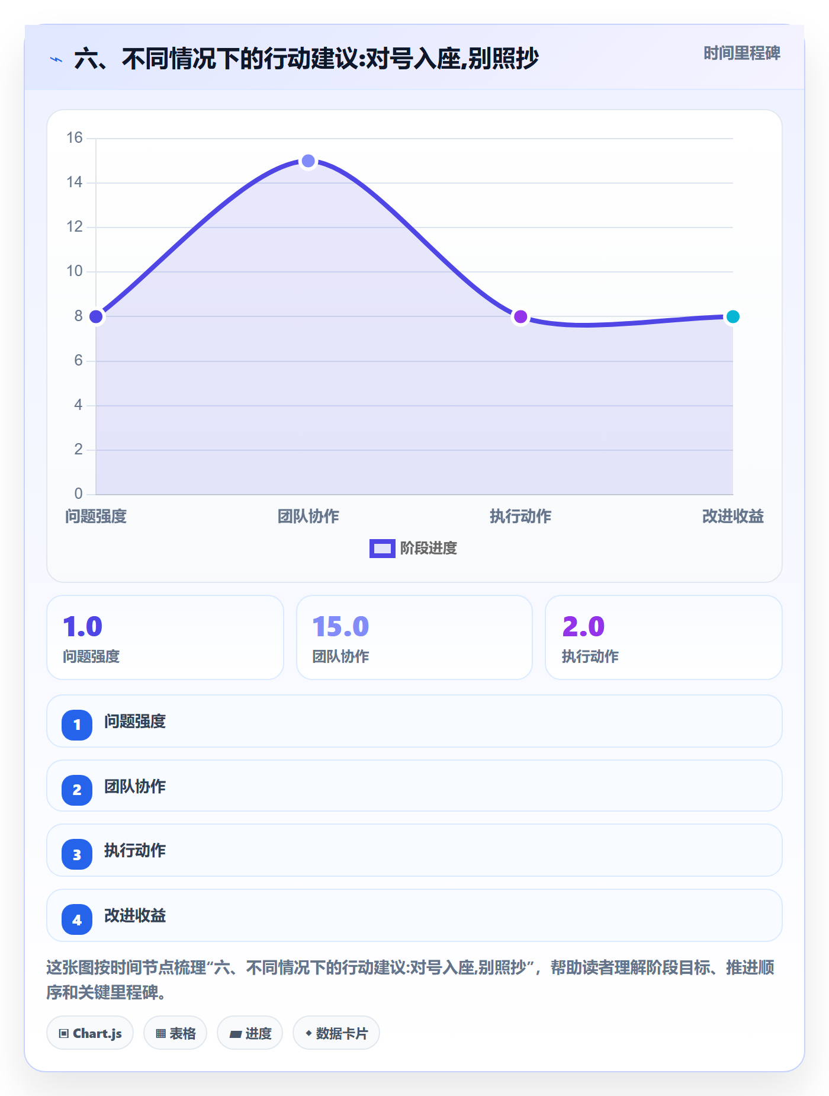
Task: Click the 15.0 stat value
Action: click(340, 626)
